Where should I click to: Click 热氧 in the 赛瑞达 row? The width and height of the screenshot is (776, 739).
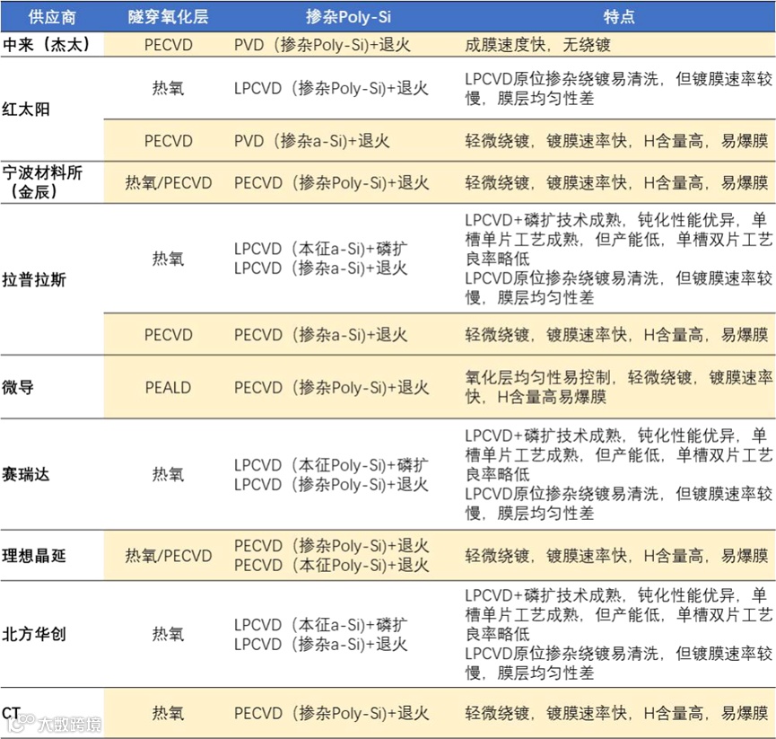coord(169,474)
